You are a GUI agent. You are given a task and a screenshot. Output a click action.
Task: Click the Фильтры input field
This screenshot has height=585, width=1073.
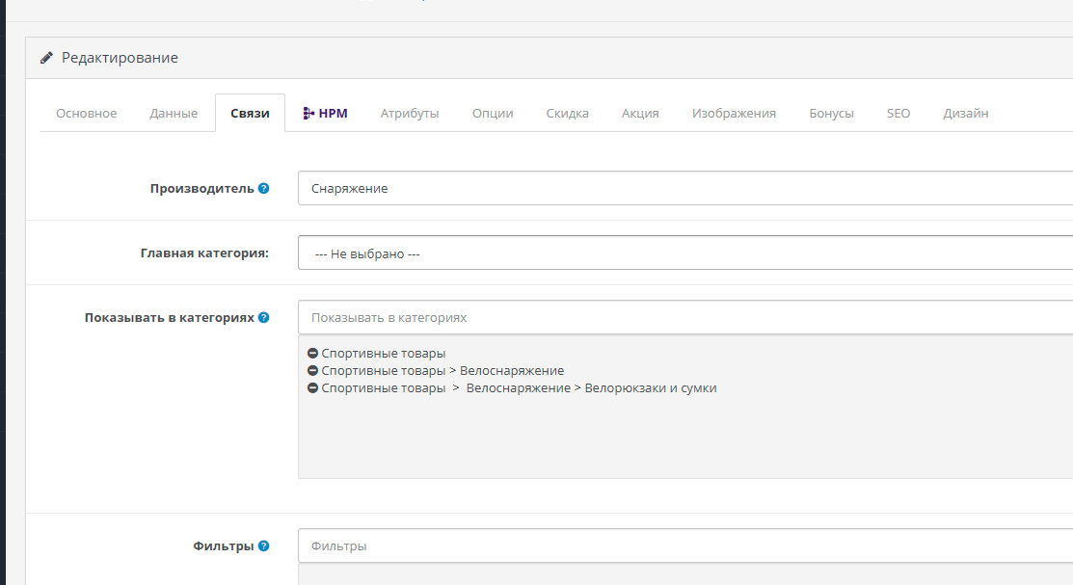click(675, 545)
